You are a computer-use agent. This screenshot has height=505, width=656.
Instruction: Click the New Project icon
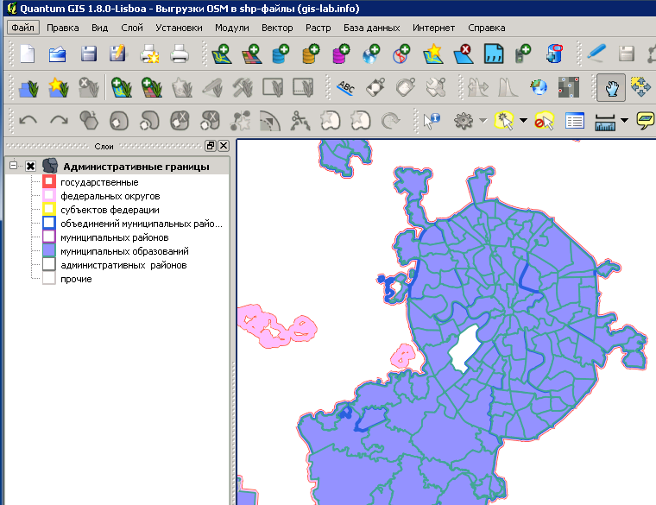coord(28,55)
